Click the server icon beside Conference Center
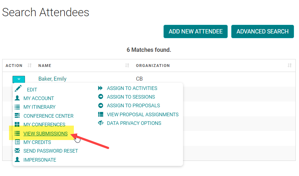The image size is (299, 176). coord(17,116)
